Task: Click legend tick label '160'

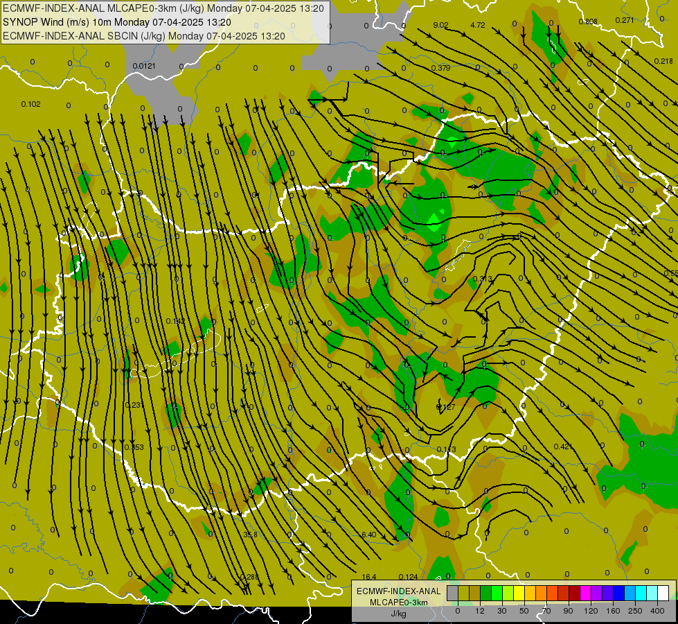Action: tap(613, 611)
